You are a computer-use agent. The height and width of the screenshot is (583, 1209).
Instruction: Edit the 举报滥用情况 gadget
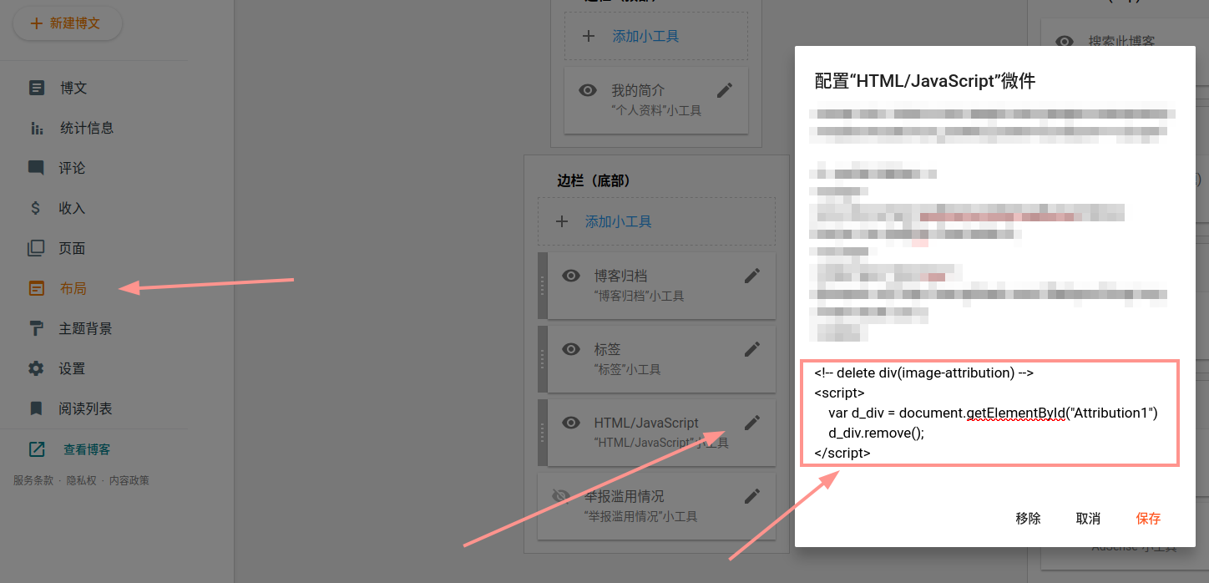(752, 496)
